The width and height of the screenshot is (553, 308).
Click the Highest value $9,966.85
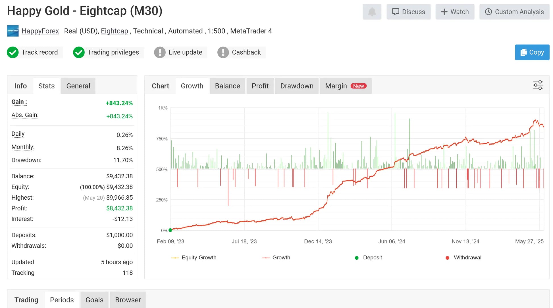click(119, 198)
